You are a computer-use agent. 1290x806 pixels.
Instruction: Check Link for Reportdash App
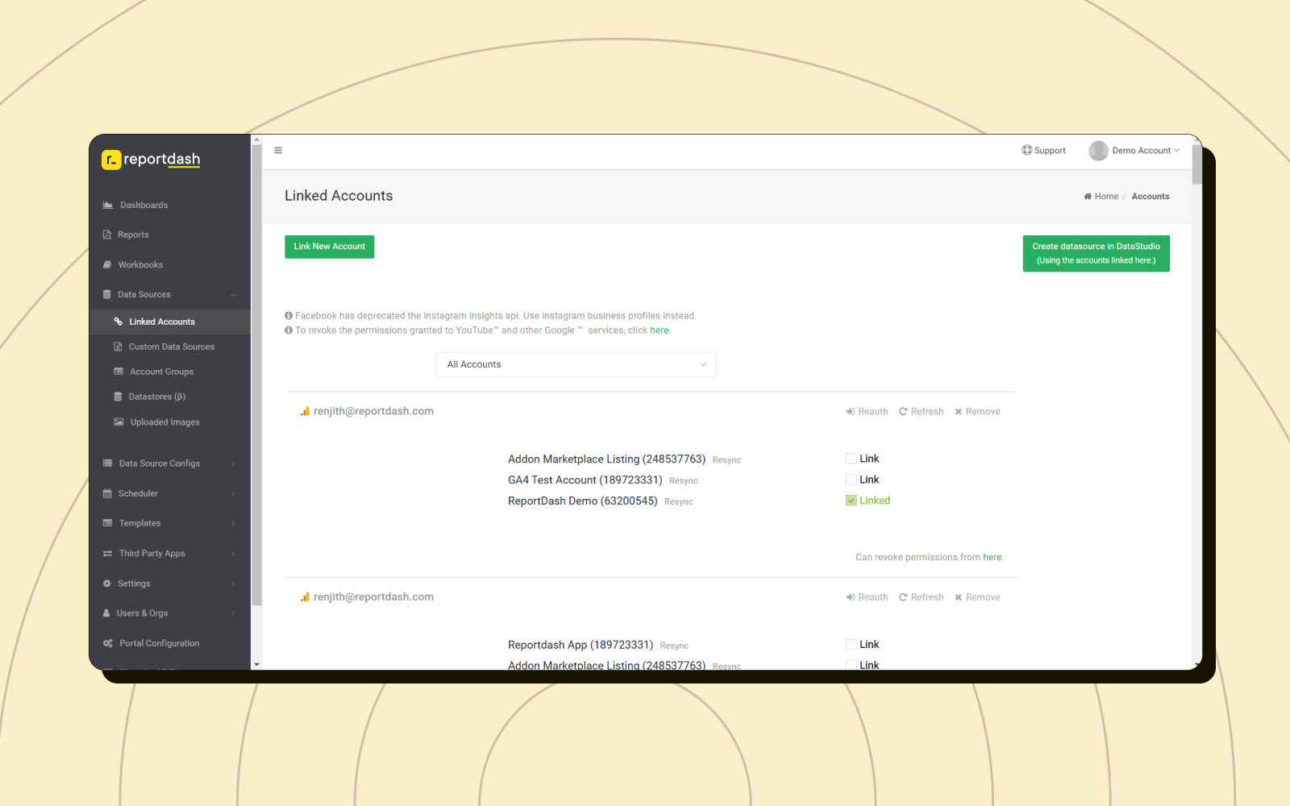click(851, 645)
